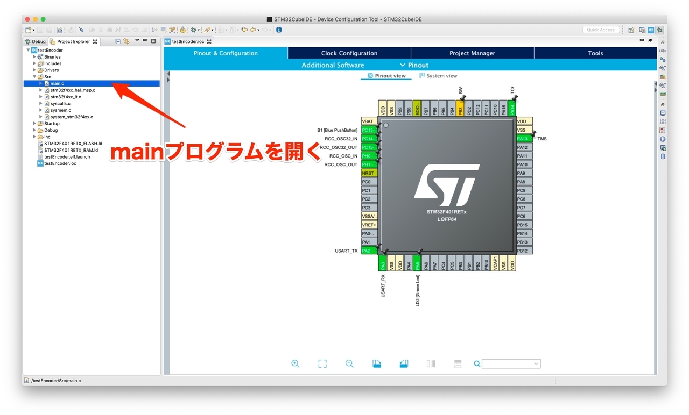Select the Pinout view toggle

point(386,76)
